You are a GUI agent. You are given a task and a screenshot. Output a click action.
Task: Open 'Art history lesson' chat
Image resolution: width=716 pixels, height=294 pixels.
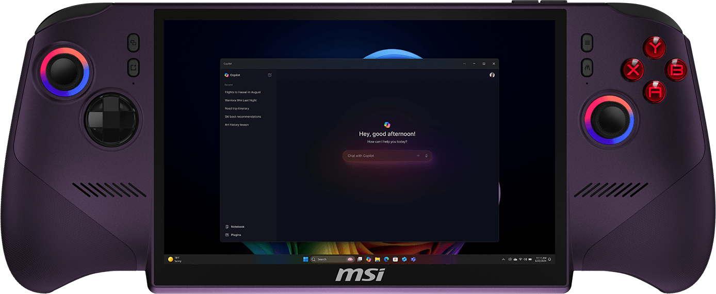coord(237,125)
